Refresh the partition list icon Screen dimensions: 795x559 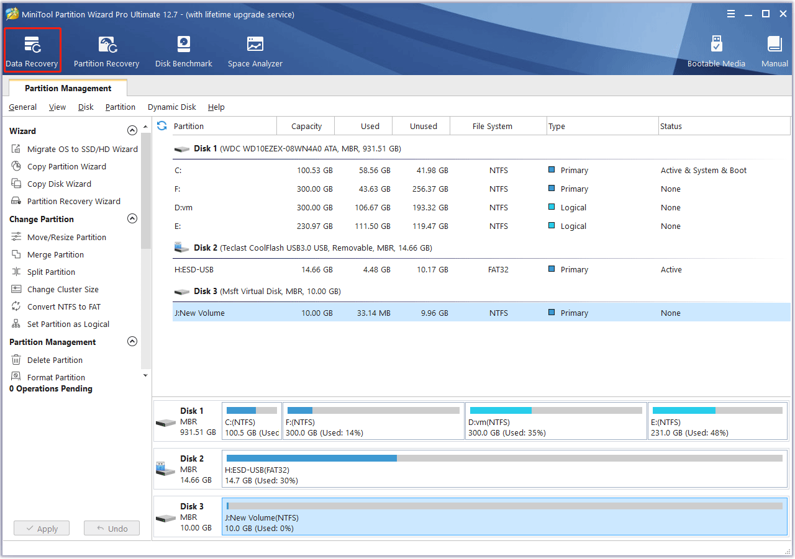coord(162,126)
